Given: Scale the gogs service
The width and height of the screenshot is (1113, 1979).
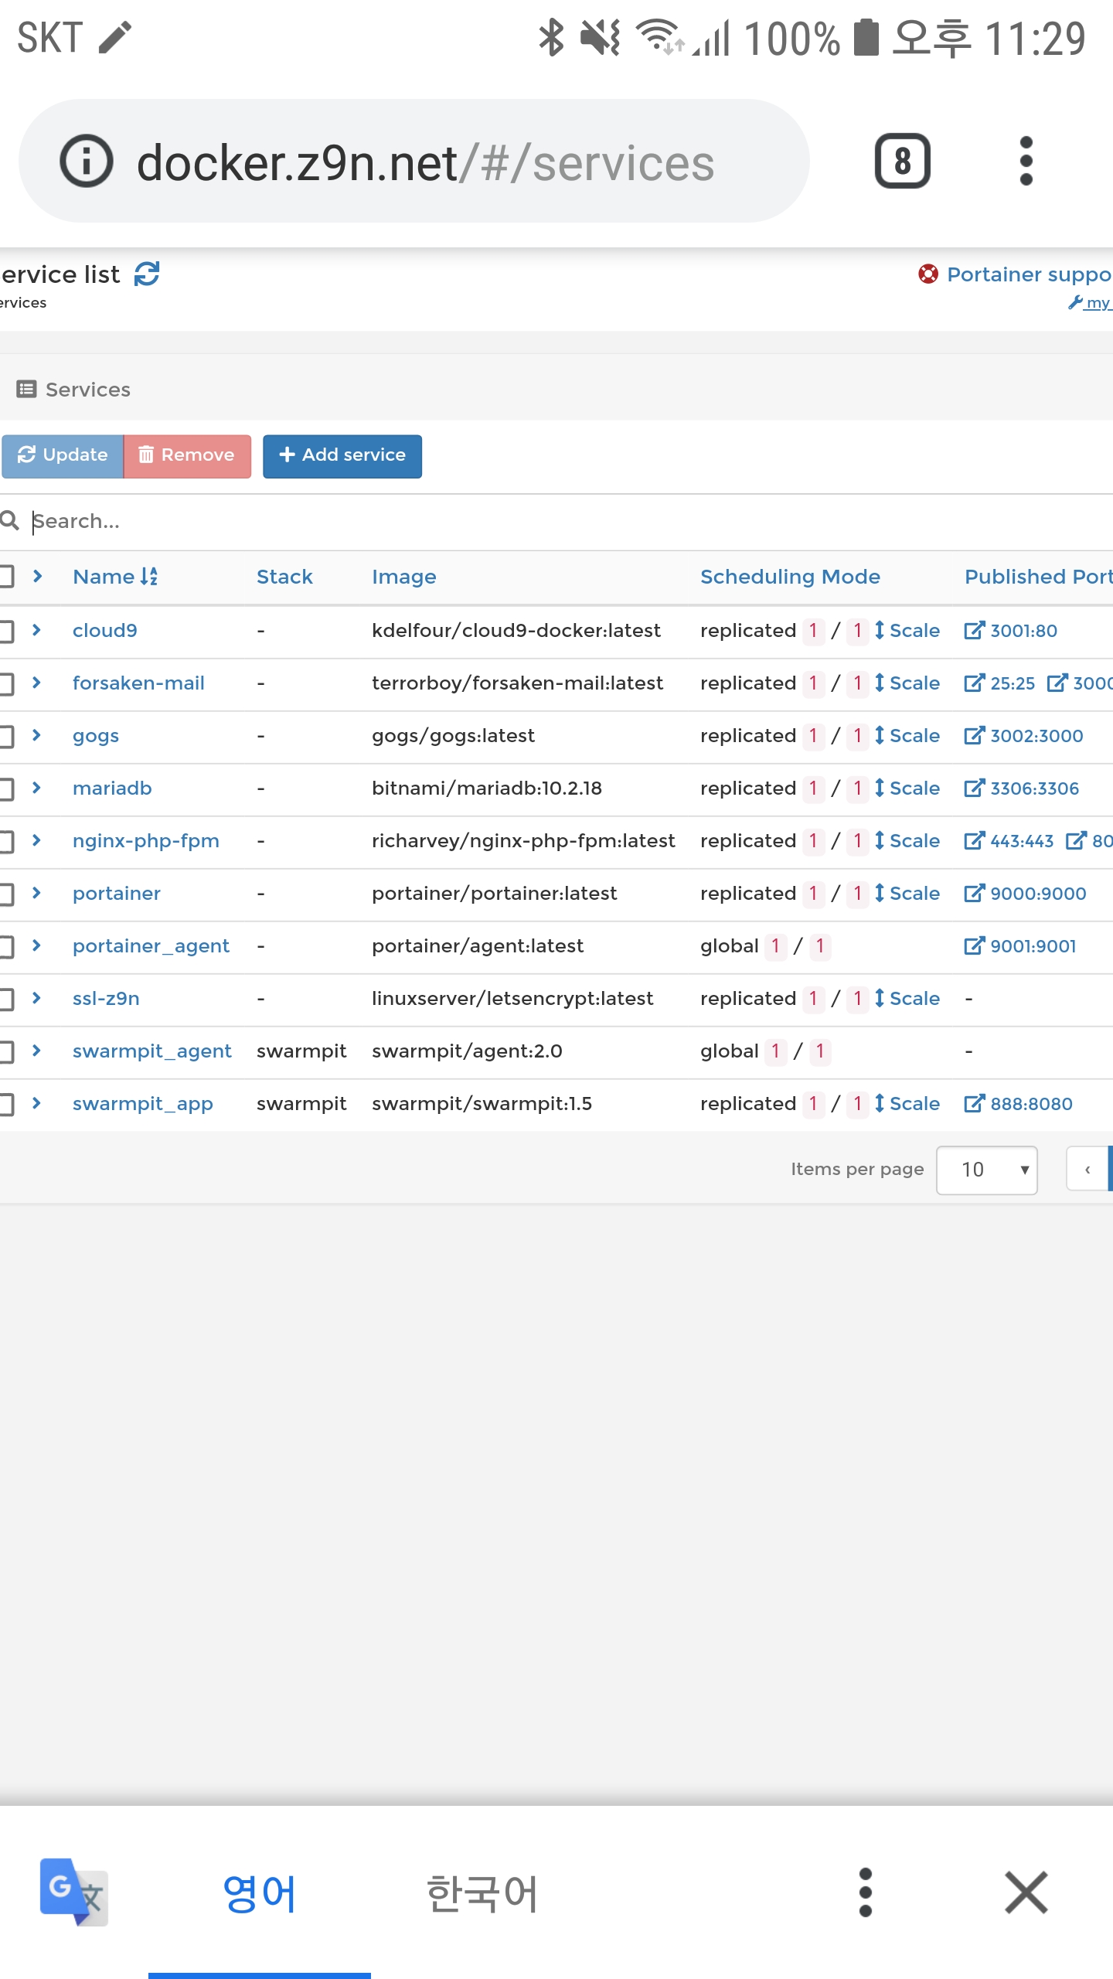Looking at the screenshot, I should point(907,736).
